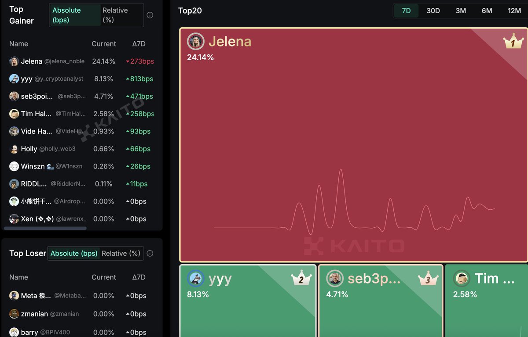Click Jelena's sparkline chart in treemap
Screen dimensions: 528x337
(354, 201)
